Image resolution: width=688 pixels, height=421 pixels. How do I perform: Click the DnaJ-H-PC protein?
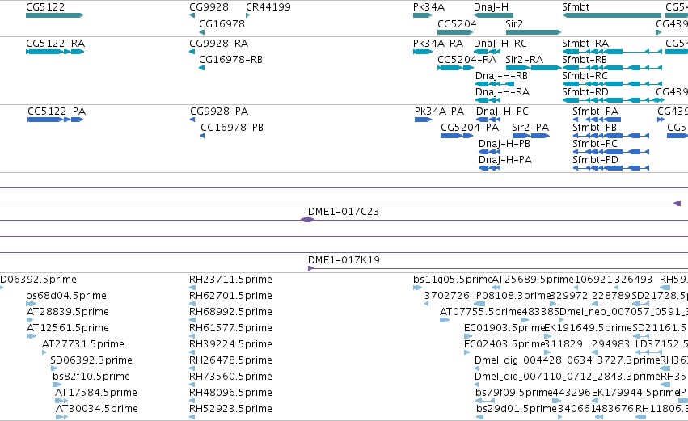tap(488, 120)
